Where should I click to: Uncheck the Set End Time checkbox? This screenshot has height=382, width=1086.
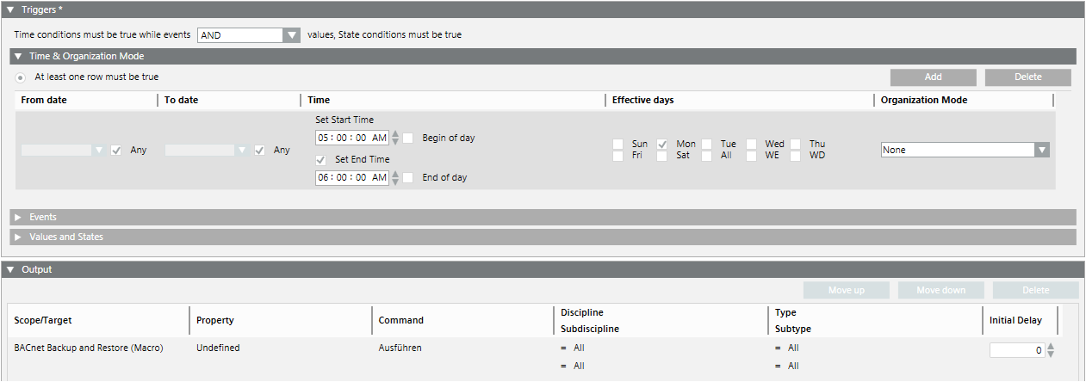click(x=321, y=159)
